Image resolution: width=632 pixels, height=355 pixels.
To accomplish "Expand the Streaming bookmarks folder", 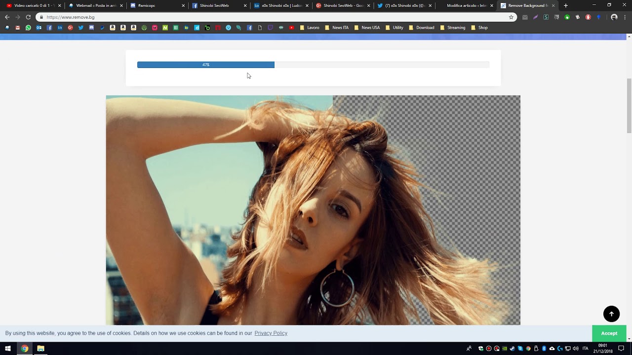I will click(x=452, y=28).
